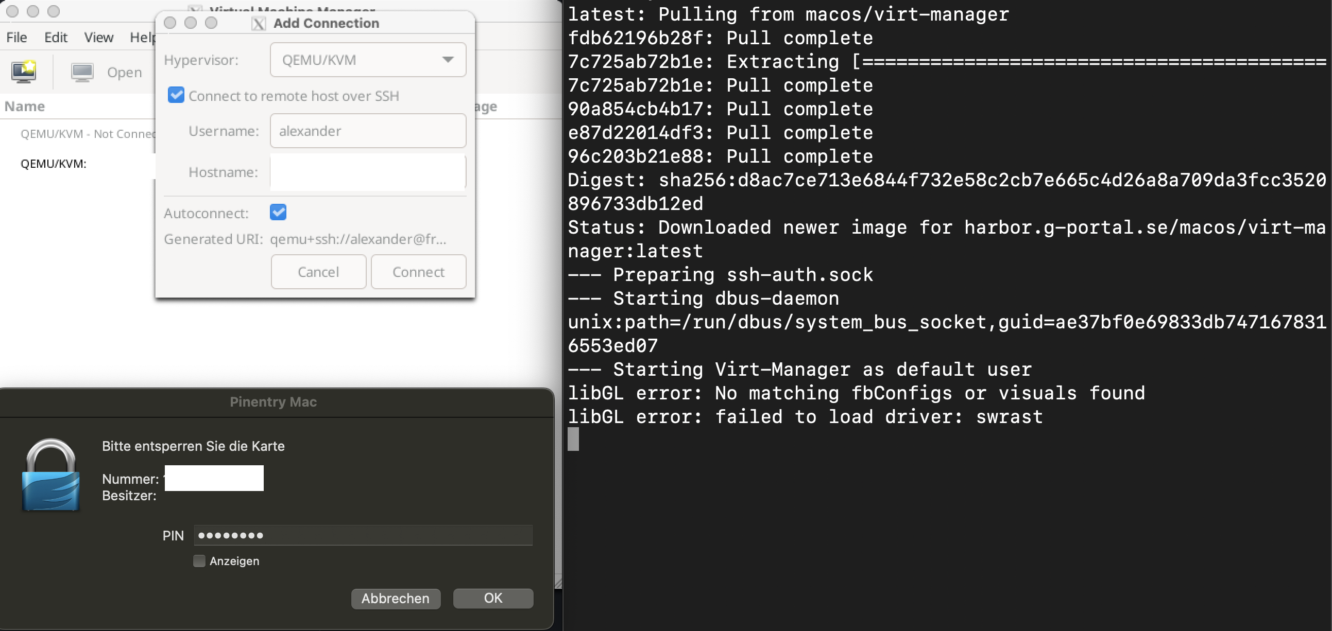Viewport: 1332px width, 631px height.
Task: Select the QEMU/KVM - Not Connected row
Action: click(x=88, y=134)
